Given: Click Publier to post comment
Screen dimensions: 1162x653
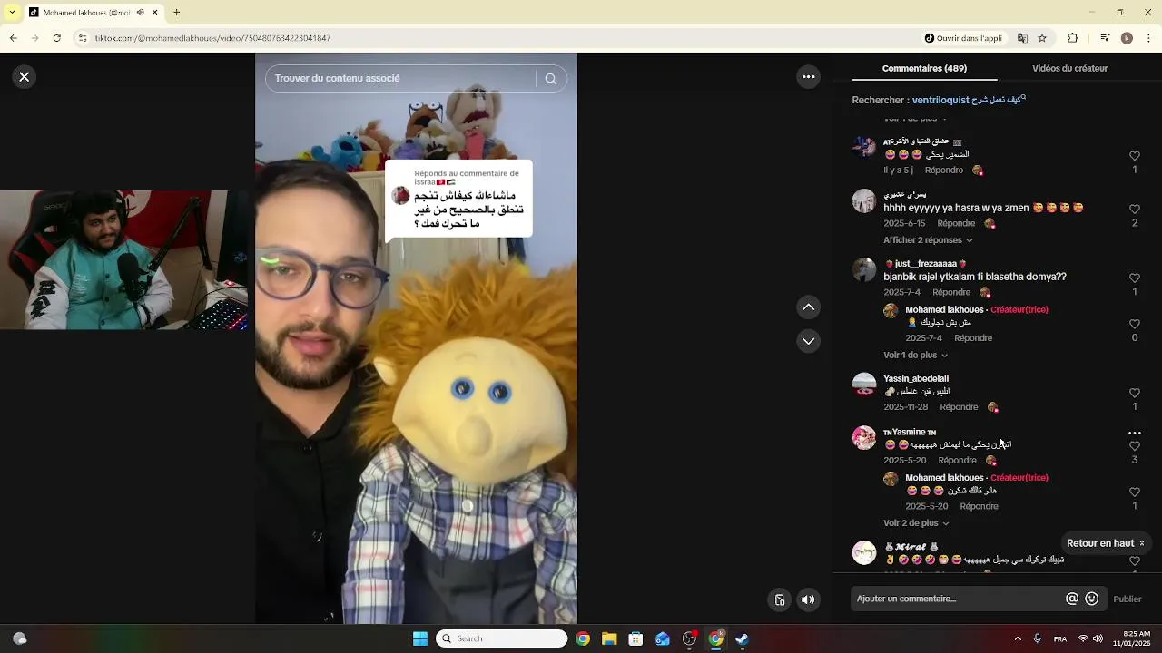Looking at the screenshot, I should [1128, 599].
